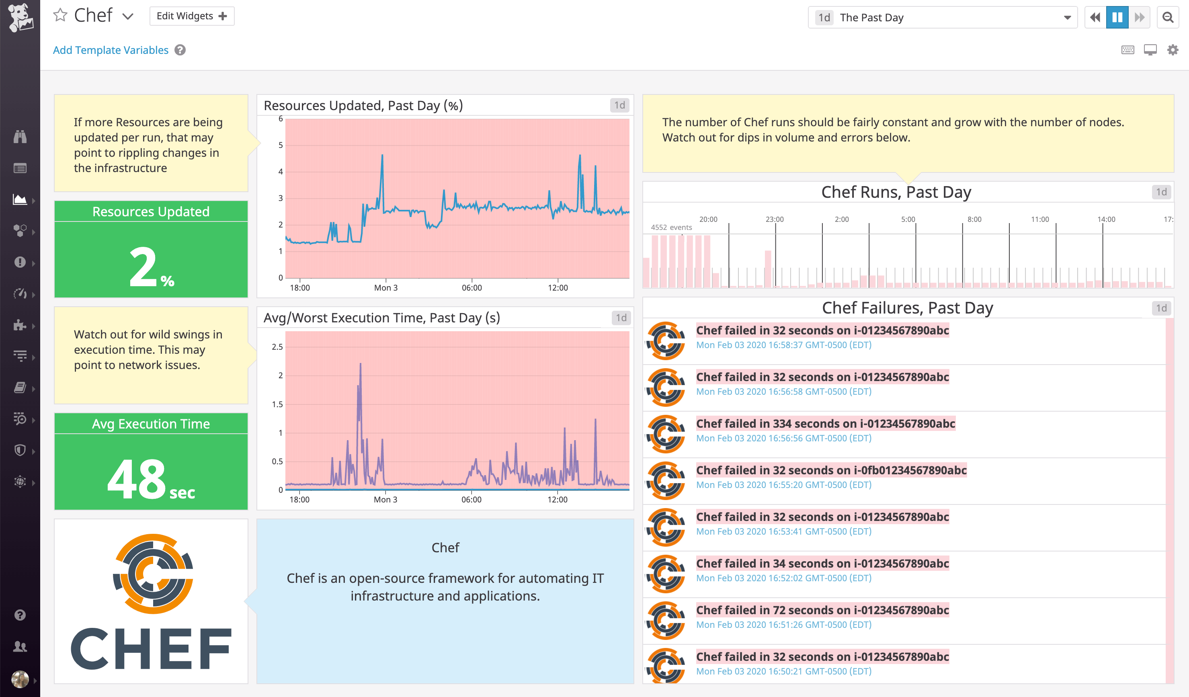Open the Dashboards chart icon in sidebar

(20, 200)
